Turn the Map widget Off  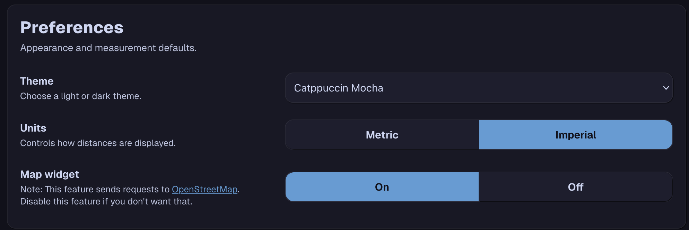click(x=575, y=187)
